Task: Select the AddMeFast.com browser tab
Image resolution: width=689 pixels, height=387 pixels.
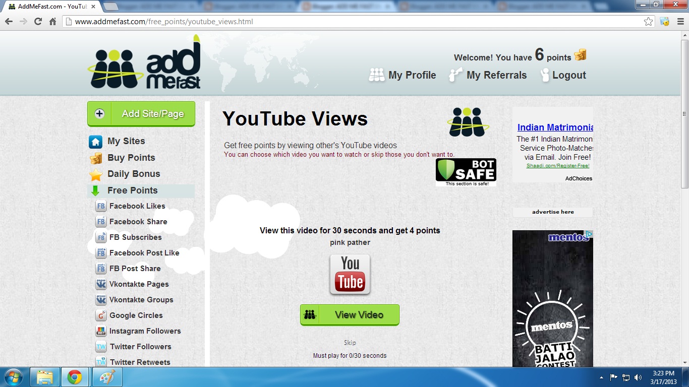Action: click(x=50, y=7)
